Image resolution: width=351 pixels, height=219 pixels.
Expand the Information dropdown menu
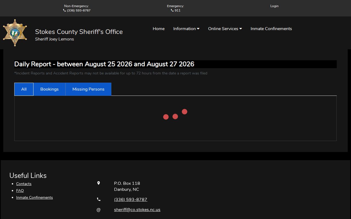tap(186, 29)
